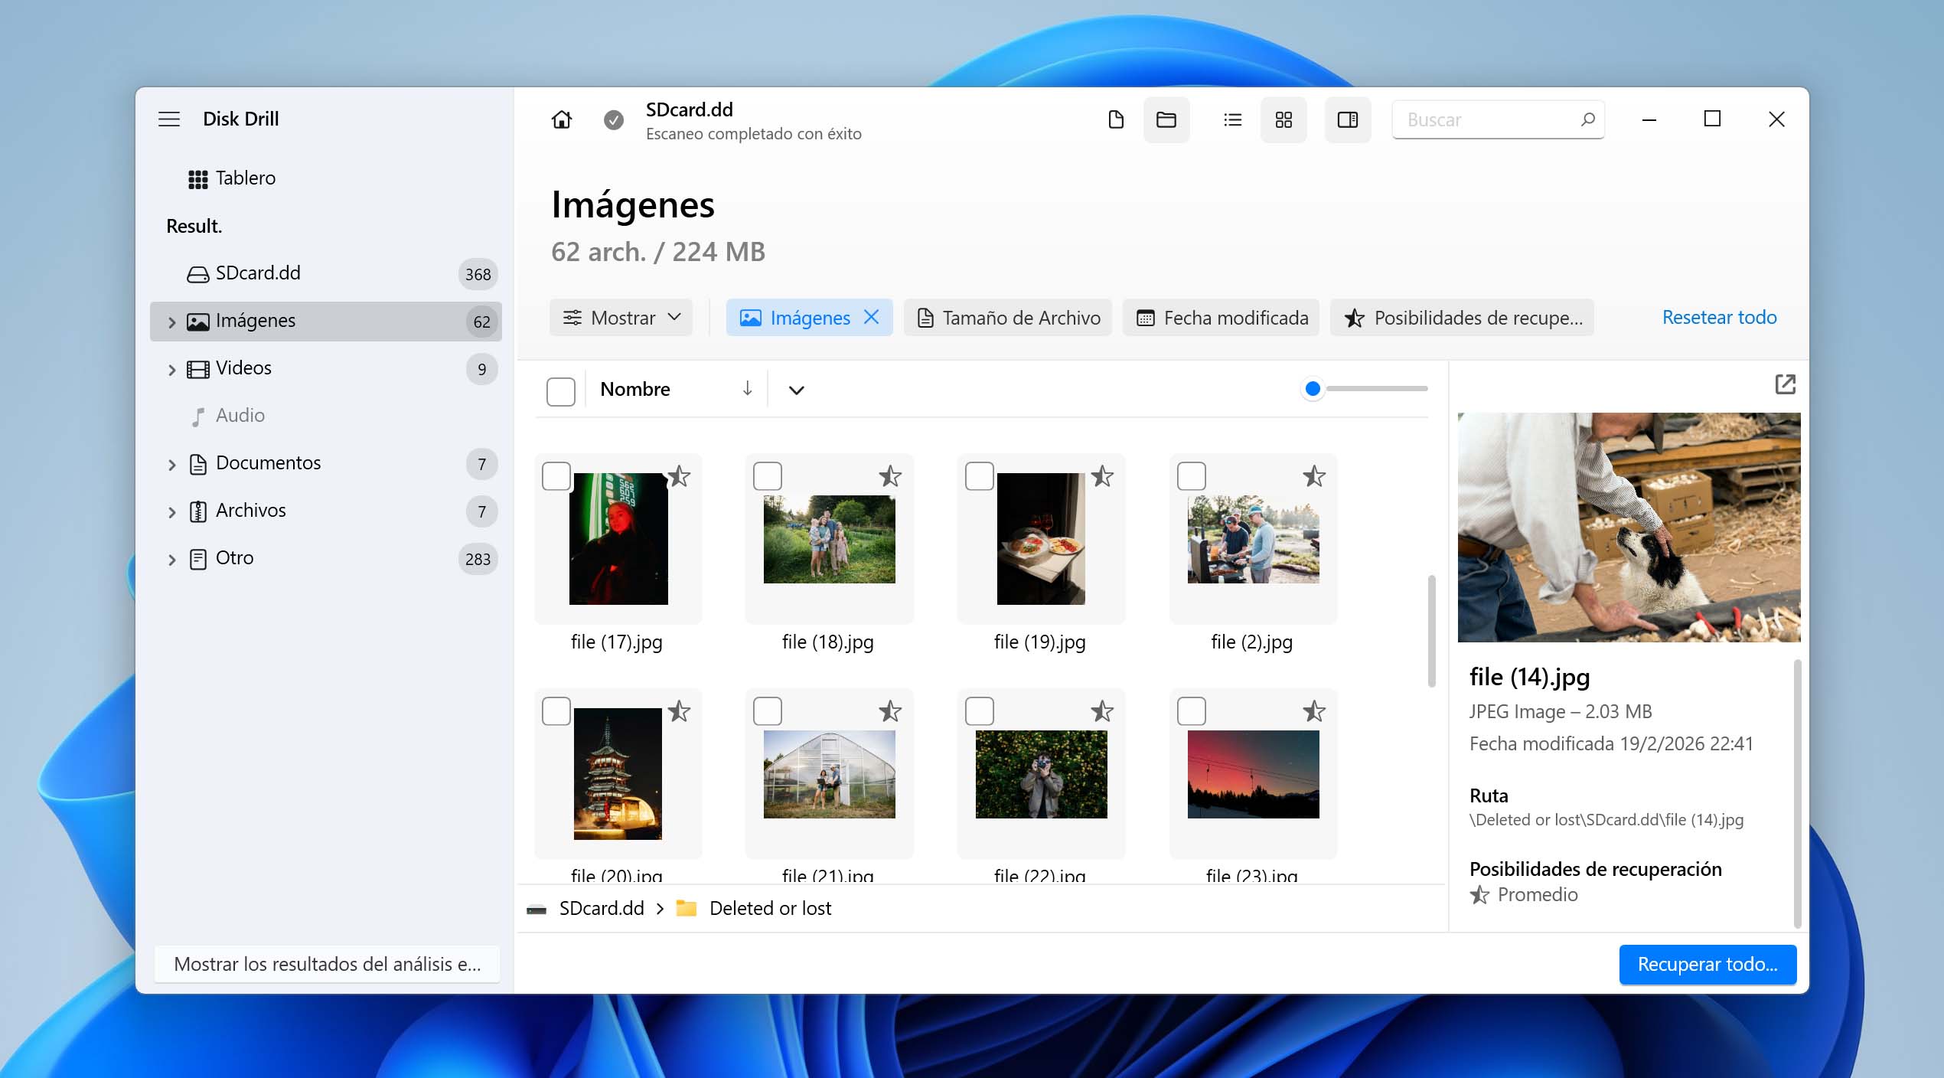Click the sort direction arrow next to Nombre

[747, 389]
